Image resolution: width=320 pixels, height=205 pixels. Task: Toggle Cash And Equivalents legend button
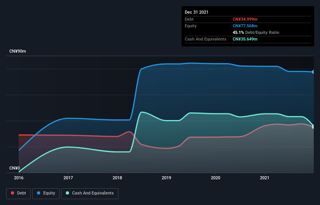pyautogui.click(x=90, y=193)
